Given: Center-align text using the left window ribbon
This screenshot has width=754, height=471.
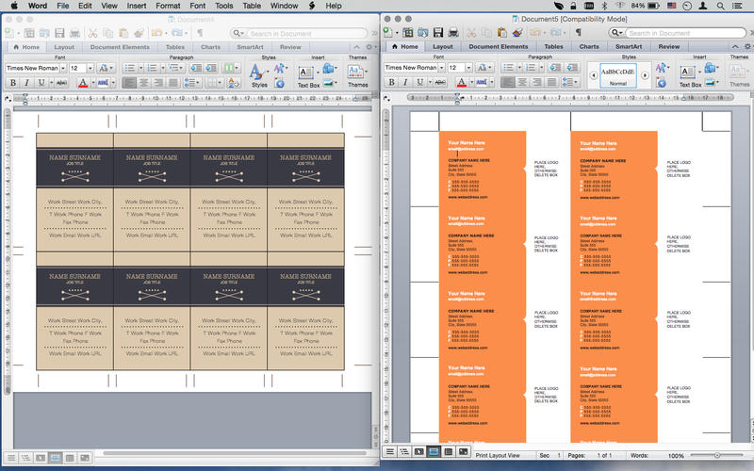Looking at the screenshot, I should pos(144,83).
